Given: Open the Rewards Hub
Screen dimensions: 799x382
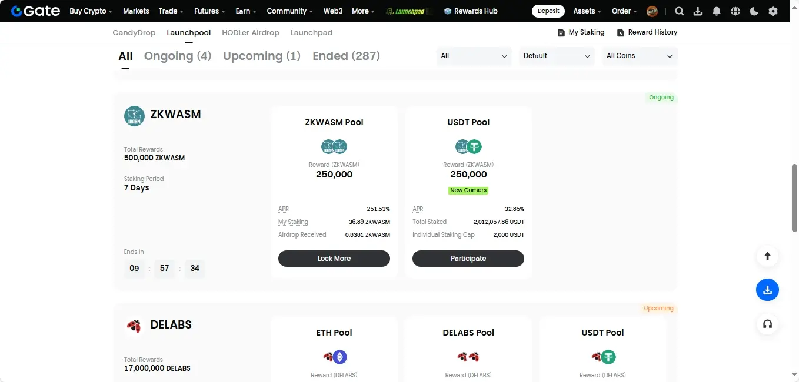Looking at the screenshot, I should (470, 11).
